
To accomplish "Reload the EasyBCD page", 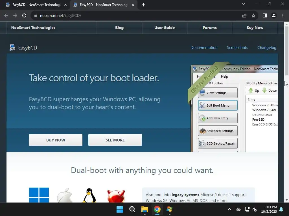I will click(x=24, y=16).
